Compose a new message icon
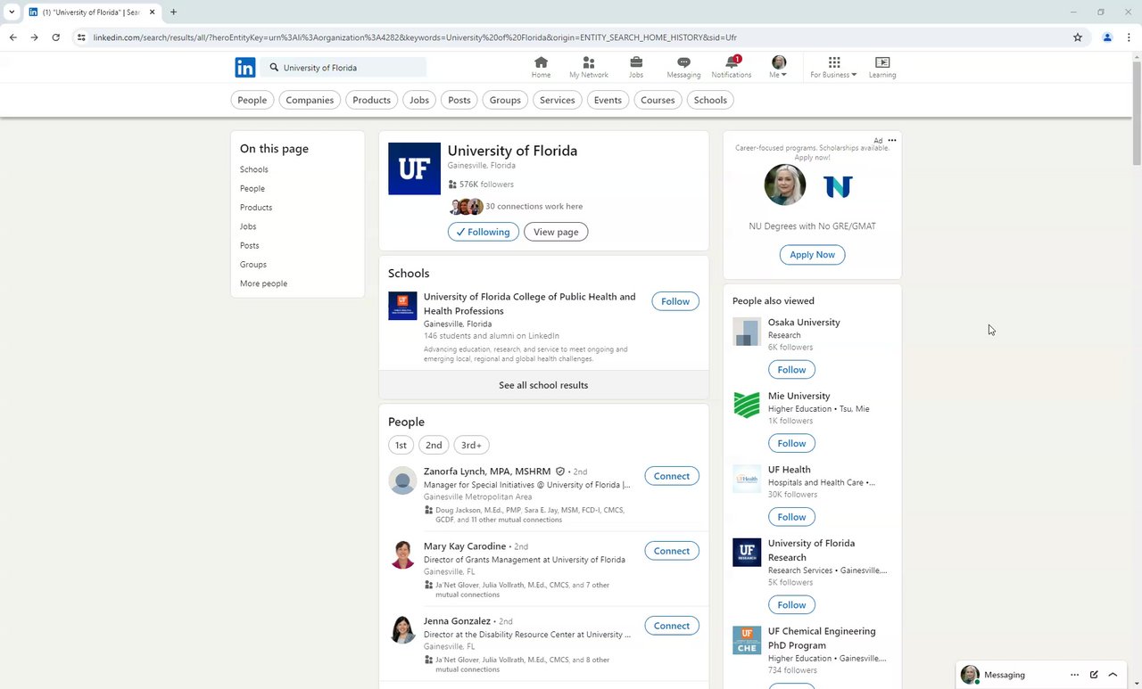The height and width of the screenshot is (689, 1142). [x=1094, y=675]
